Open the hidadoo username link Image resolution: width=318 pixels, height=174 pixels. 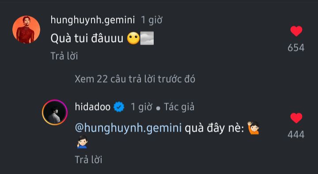coord(93,107)
